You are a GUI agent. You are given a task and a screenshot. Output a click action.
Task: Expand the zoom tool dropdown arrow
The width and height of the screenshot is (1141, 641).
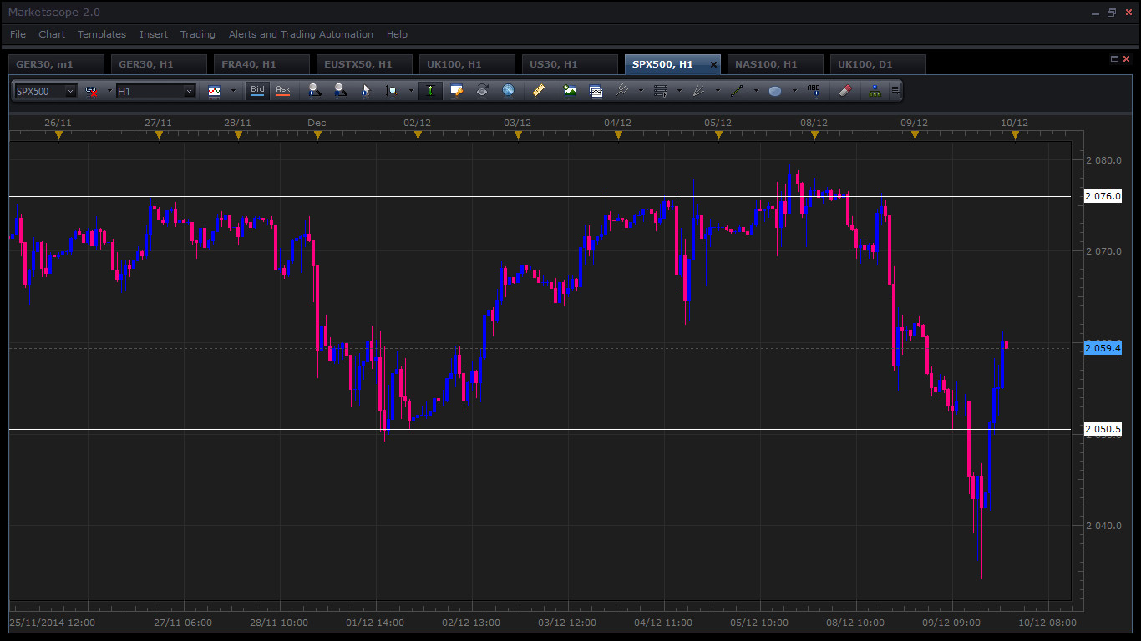410,91
